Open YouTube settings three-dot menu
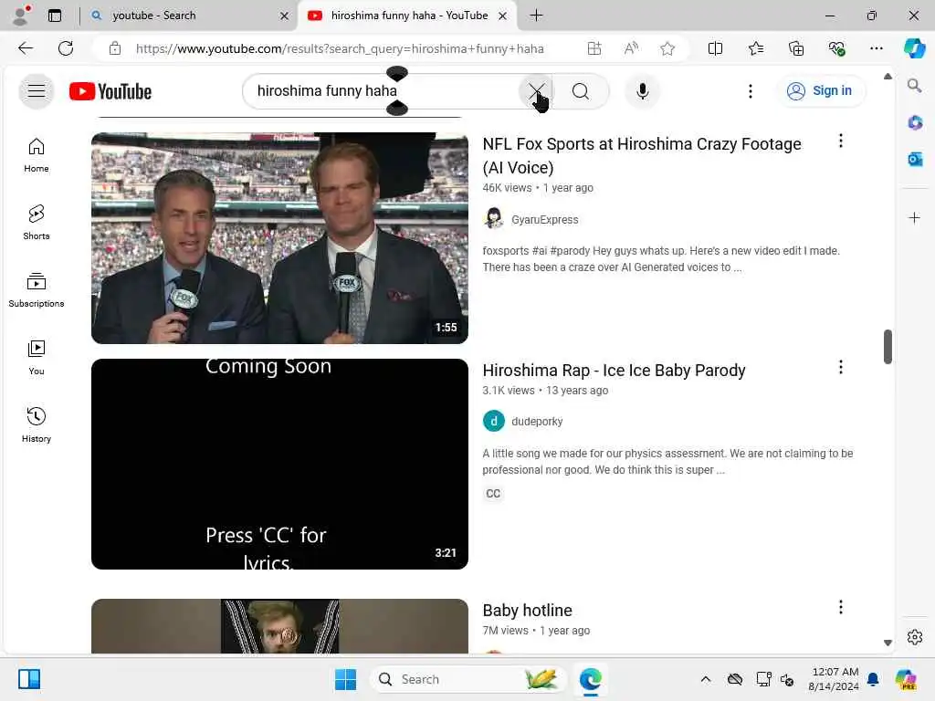Viewport: 935px width, 701px height. pos(751,91)
